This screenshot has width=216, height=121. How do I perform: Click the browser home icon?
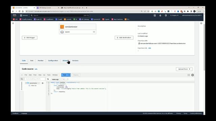tap(23, 11)
